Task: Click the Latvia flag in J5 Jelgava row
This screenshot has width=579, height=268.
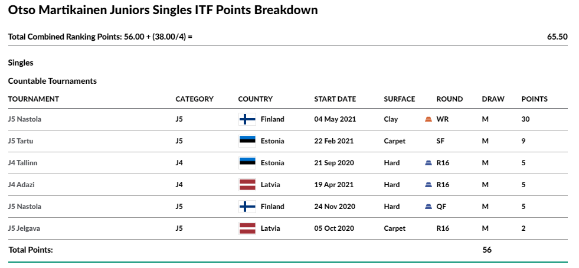Action: [247, 228]
